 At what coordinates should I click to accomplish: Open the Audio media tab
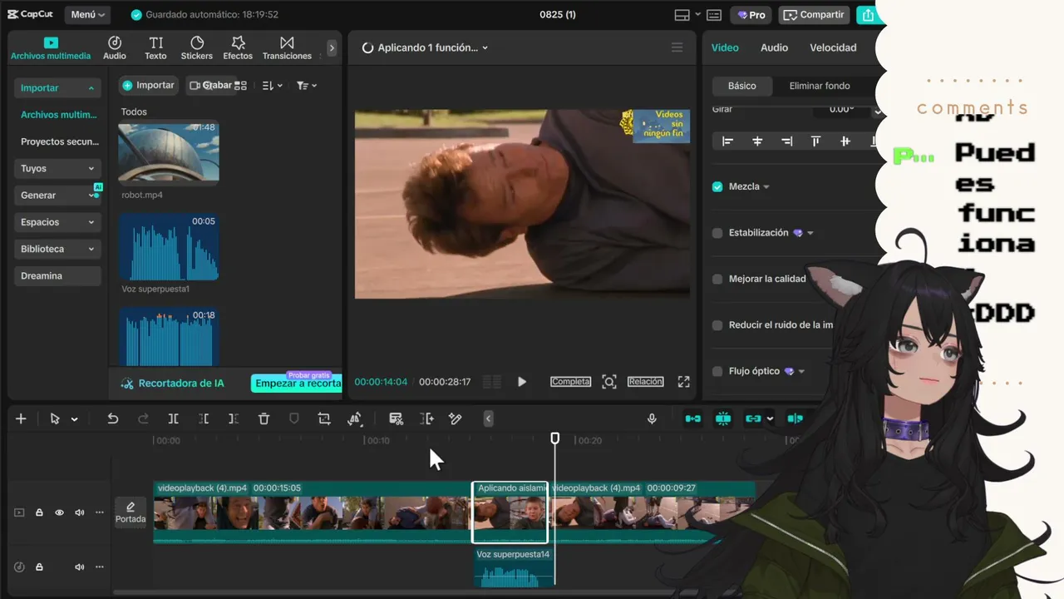click(x=115, y=48)
